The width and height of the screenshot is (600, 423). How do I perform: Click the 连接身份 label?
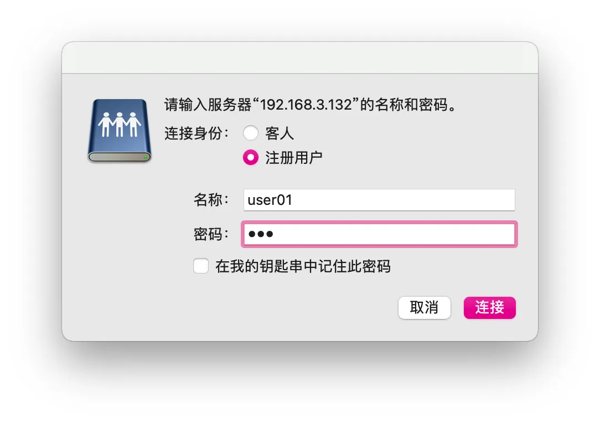click(x=196, y=133)
